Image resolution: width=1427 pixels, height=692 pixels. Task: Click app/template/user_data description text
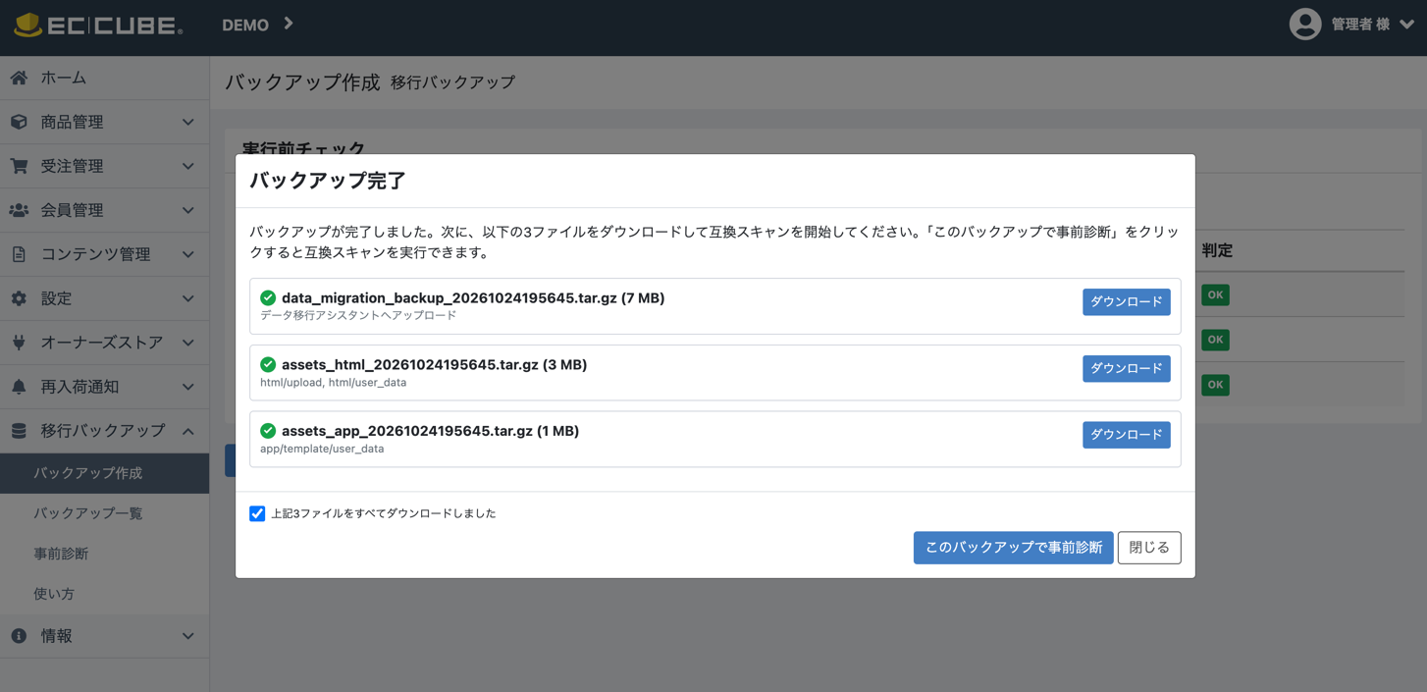[x=322, y=449]
